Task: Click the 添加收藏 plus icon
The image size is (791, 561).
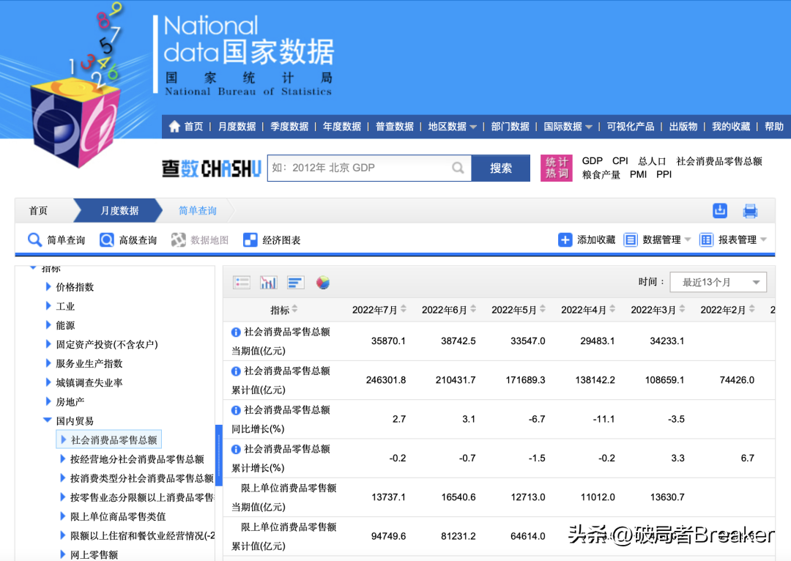Action: click(565, 239)
